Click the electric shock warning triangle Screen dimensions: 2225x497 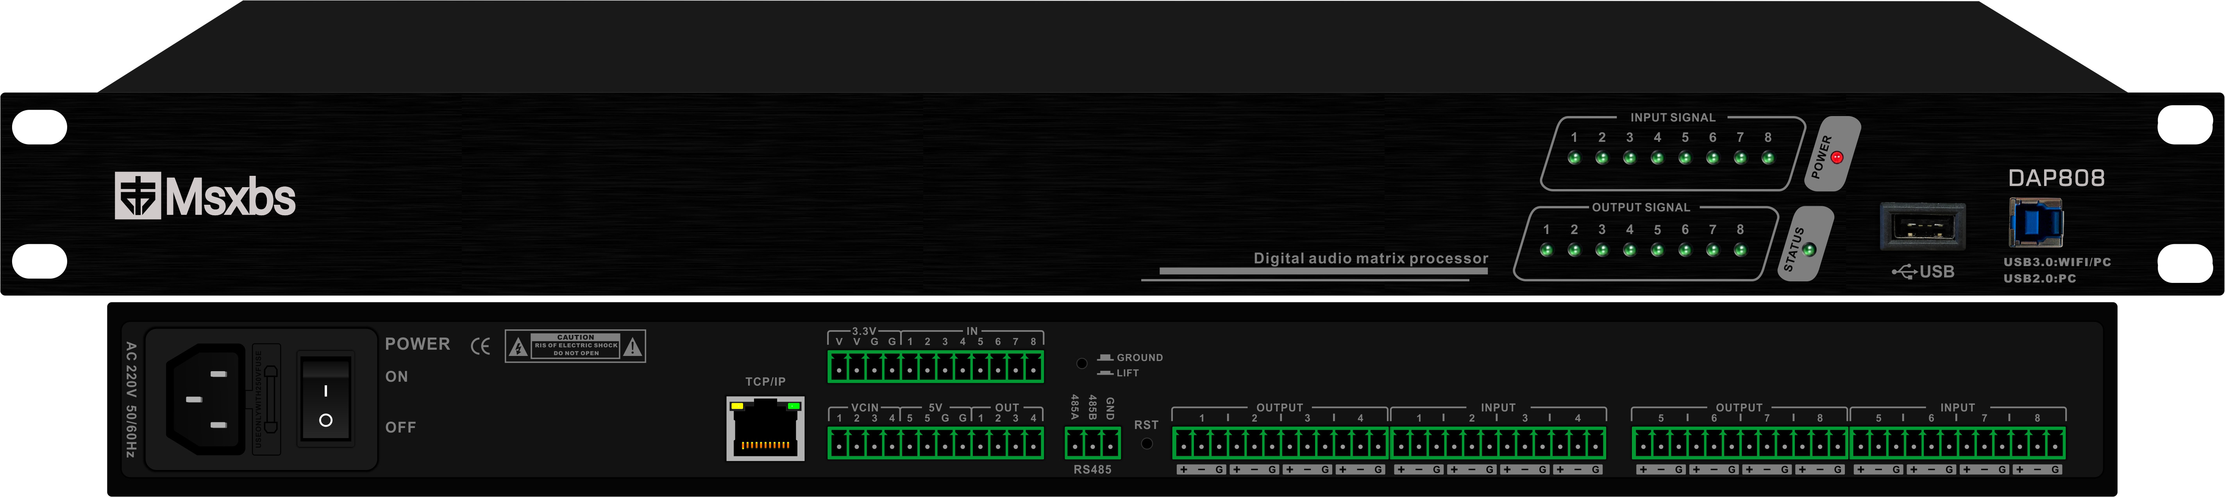pyautogui.click(x=518, y=347)
